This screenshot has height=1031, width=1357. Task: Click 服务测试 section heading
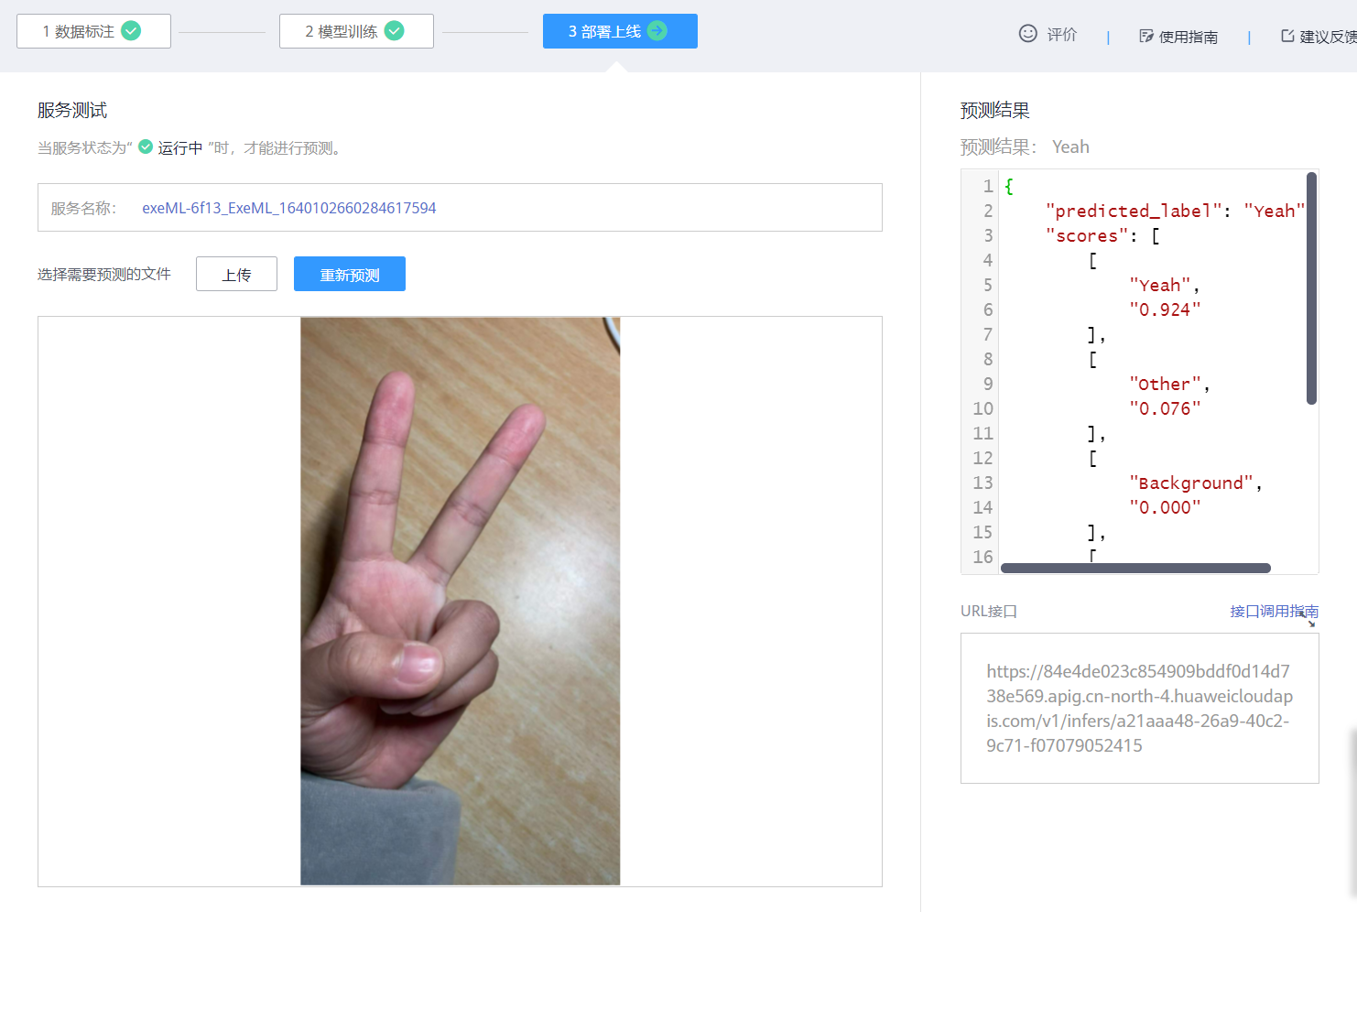click(x=72, y=110)
